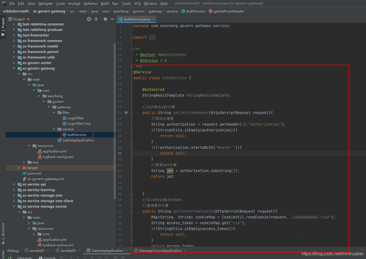Click the pom.xml Maven icon
This screenshot has width=366, height=259.
(25, 173)
